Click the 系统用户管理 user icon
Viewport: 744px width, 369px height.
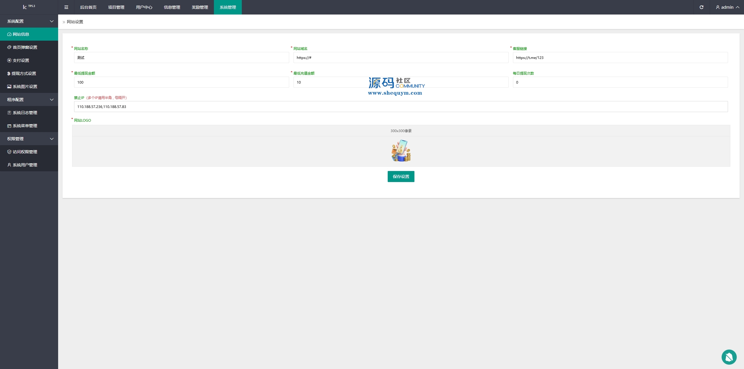tap(9, 165)
